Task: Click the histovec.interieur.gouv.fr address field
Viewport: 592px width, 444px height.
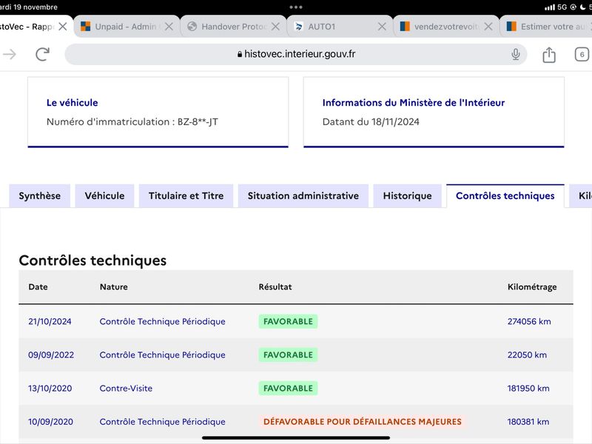Action: [295, 54]
